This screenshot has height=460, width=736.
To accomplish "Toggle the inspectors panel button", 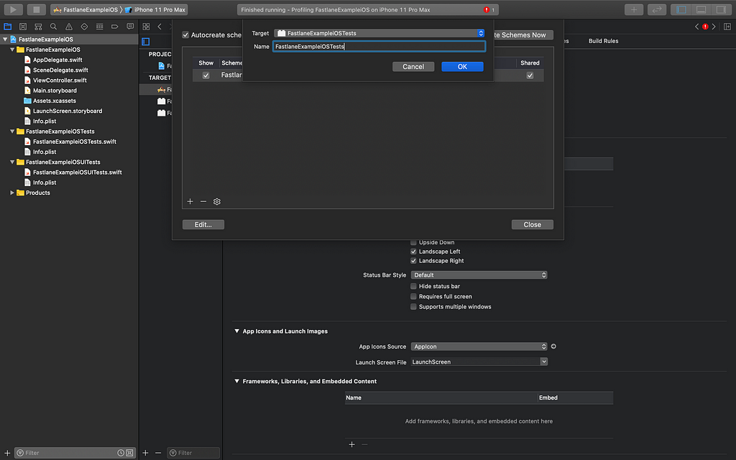I will point(721,9).
